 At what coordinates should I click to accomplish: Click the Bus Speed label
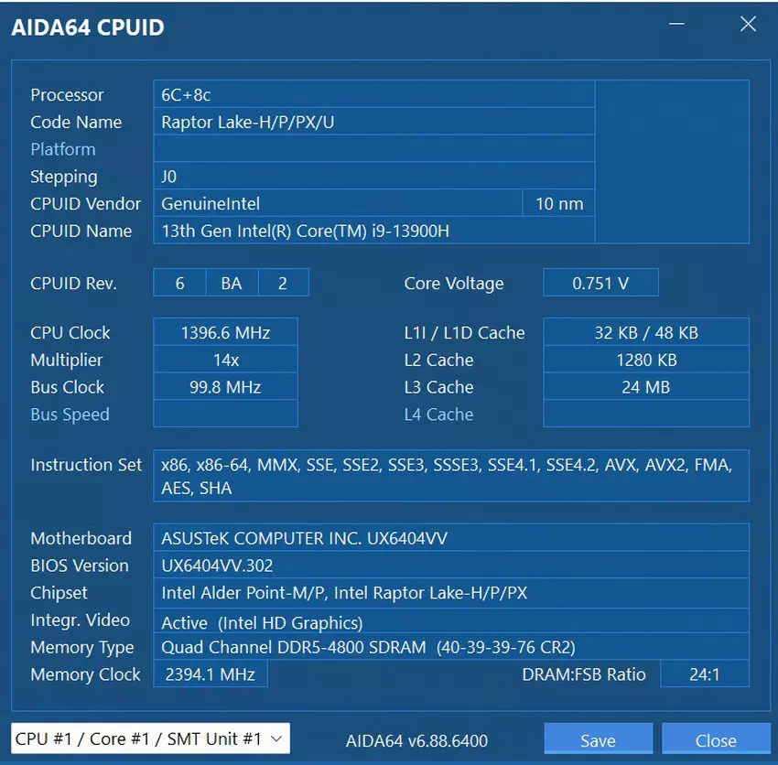point(70,415)
